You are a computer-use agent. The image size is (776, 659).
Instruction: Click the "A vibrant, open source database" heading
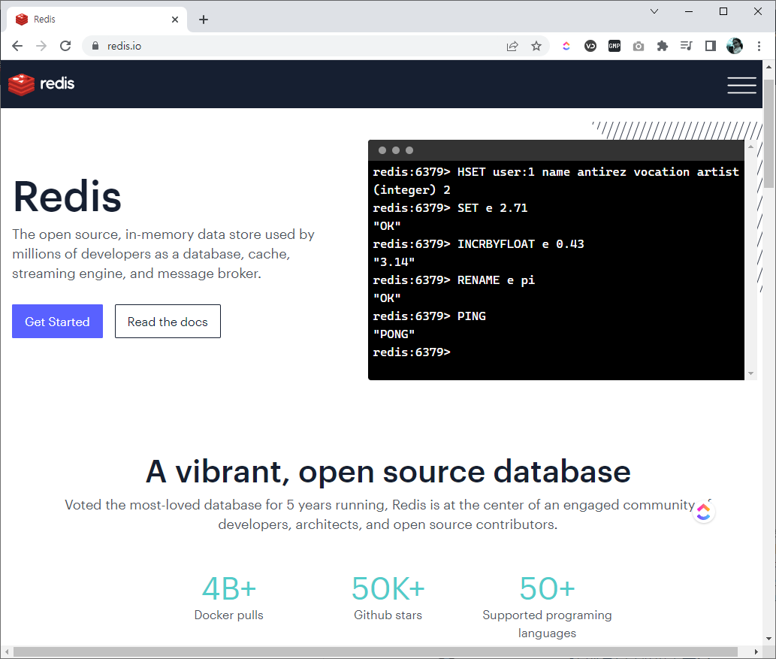pos(388,471)
